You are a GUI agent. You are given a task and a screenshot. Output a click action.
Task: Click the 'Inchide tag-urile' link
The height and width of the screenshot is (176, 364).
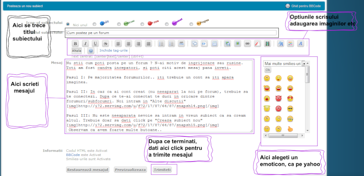(x=113, y=50)
